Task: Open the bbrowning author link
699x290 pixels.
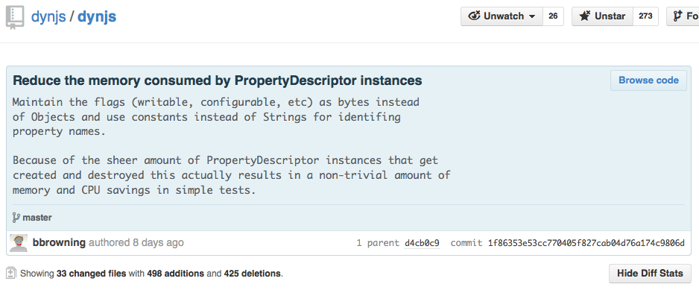Action: tap(59, 243)
